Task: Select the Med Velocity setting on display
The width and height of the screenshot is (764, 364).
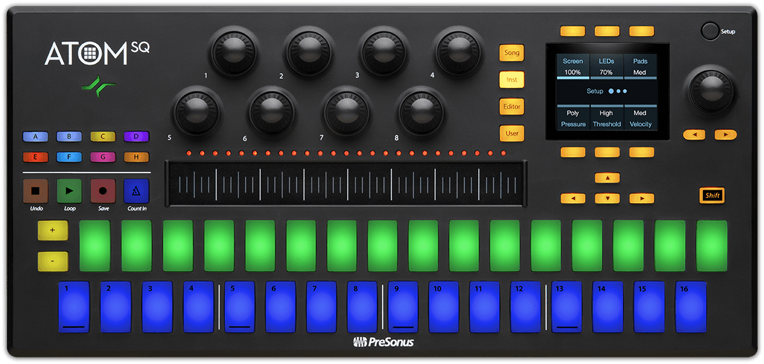Action: coord(640,118)
